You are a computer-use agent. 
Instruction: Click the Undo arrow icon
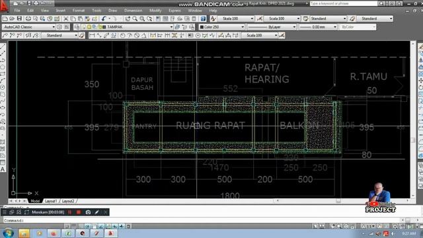[104, 19]
